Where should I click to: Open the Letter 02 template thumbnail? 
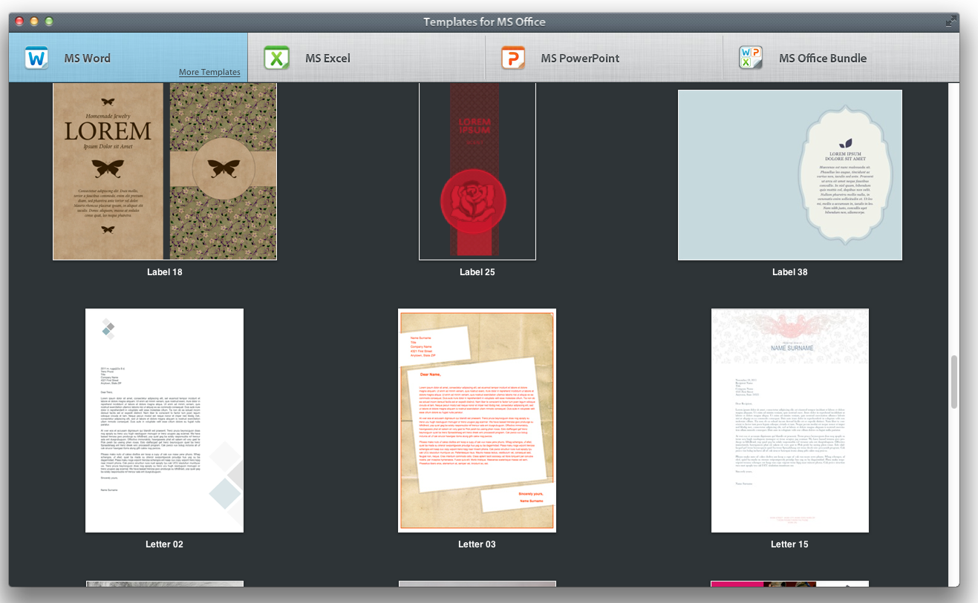pos(164,420)
